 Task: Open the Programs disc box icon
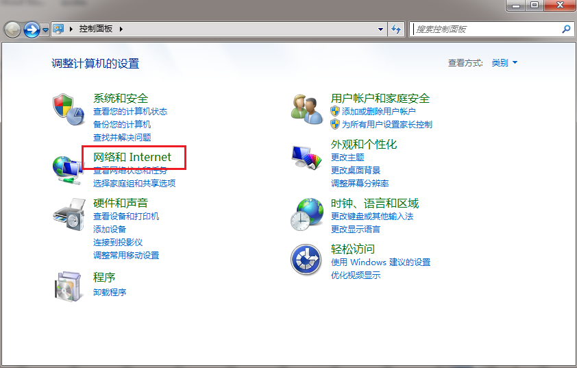(x=68, y=286)
